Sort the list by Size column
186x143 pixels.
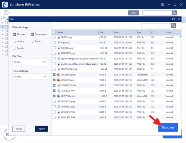101,32
